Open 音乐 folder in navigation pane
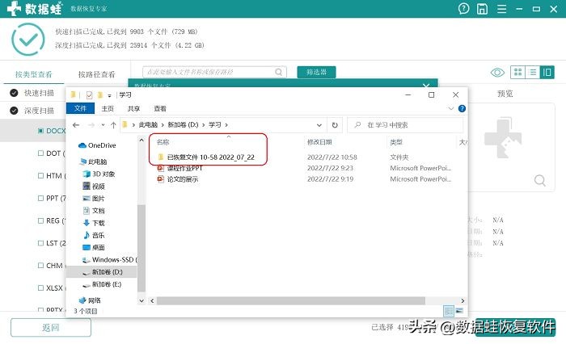566x344 pixels. point(94,235)
